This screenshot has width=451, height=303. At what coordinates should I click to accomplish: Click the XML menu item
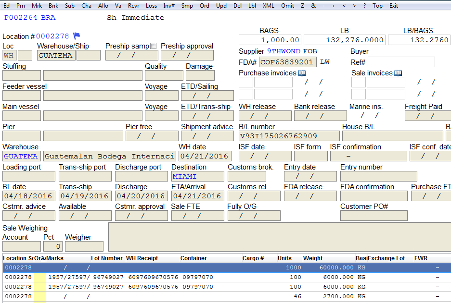tap(269, 6)
